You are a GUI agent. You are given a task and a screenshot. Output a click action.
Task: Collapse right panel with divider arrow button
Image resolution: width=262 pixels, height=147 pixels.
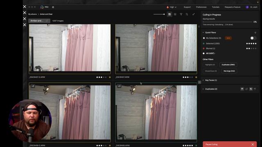point(199,82)
